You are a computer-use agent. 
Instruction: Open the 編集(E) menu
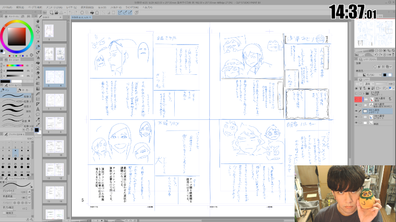point(20,7)
